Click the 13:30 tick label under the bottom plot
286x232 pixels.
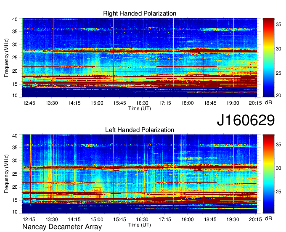point(52,219)
